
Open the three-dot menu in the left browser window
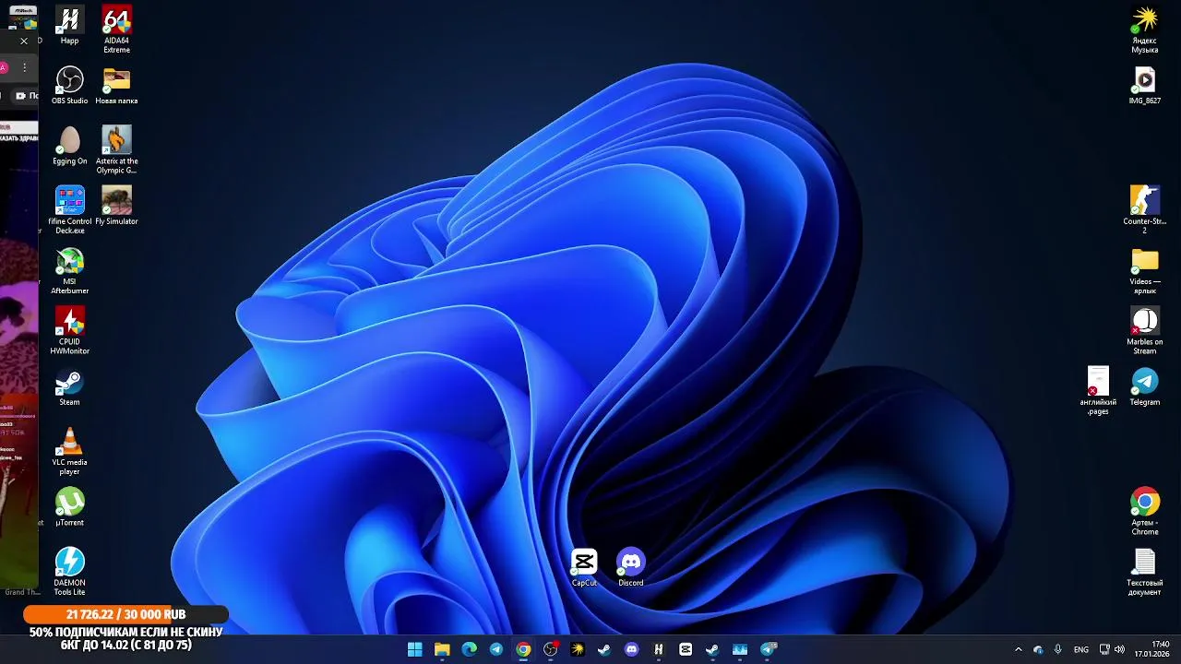click(25, 67)
